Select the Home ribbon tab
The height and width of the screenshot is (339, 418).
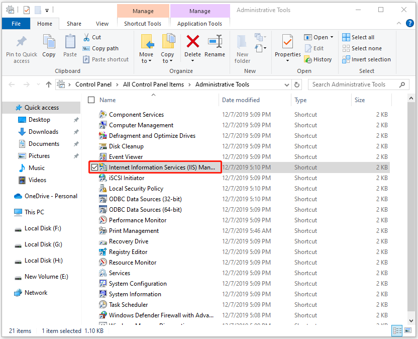45,24
